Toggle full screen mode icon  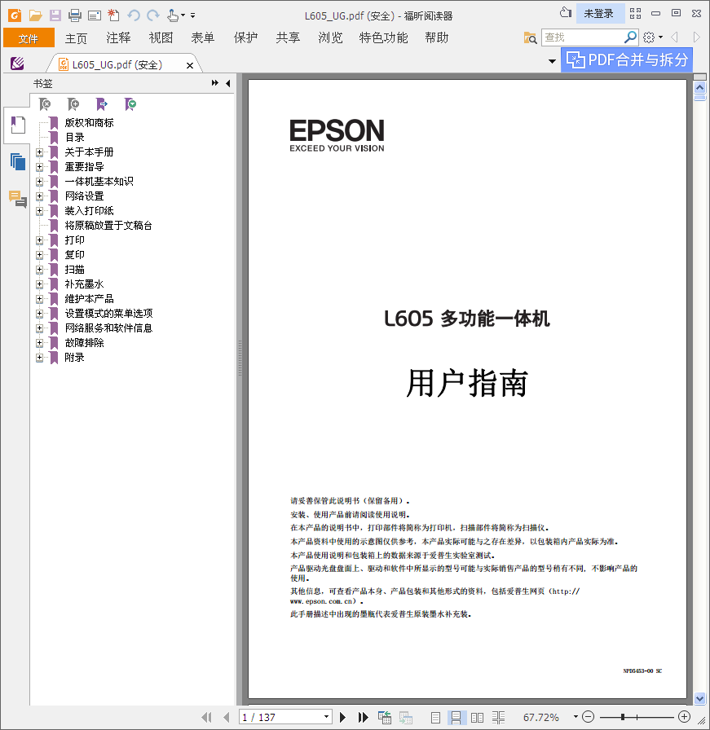636,14
